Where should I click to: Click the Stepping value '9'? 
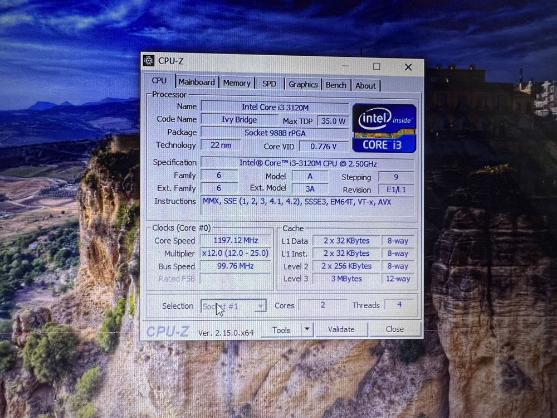pos(396,177)
